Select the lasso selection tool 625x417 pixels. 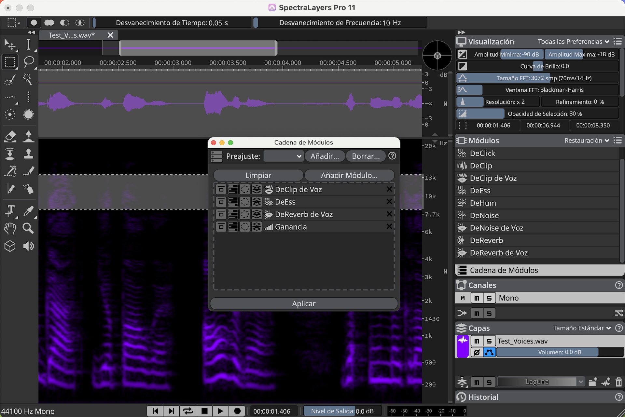pos(29,61)
